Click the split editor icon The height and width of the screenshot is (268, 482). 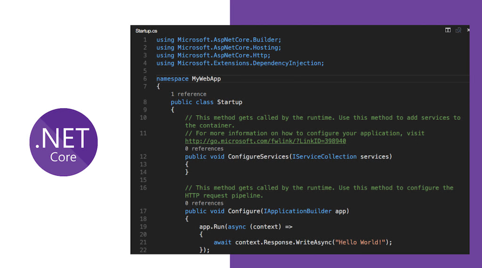(x=448, y=30)
